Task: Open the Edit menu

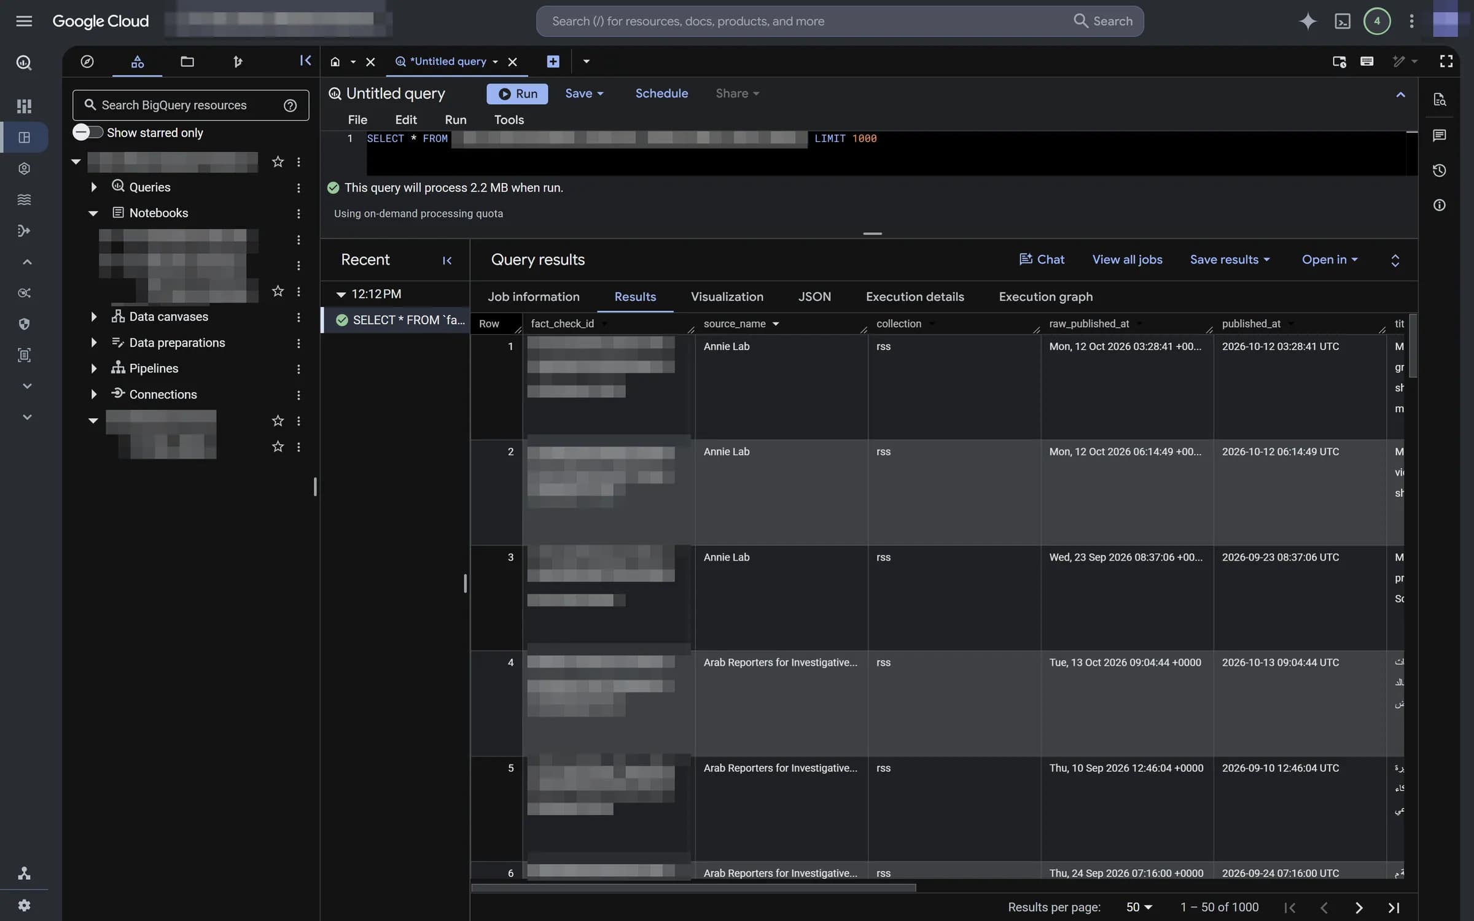Action: click(405, 120)
